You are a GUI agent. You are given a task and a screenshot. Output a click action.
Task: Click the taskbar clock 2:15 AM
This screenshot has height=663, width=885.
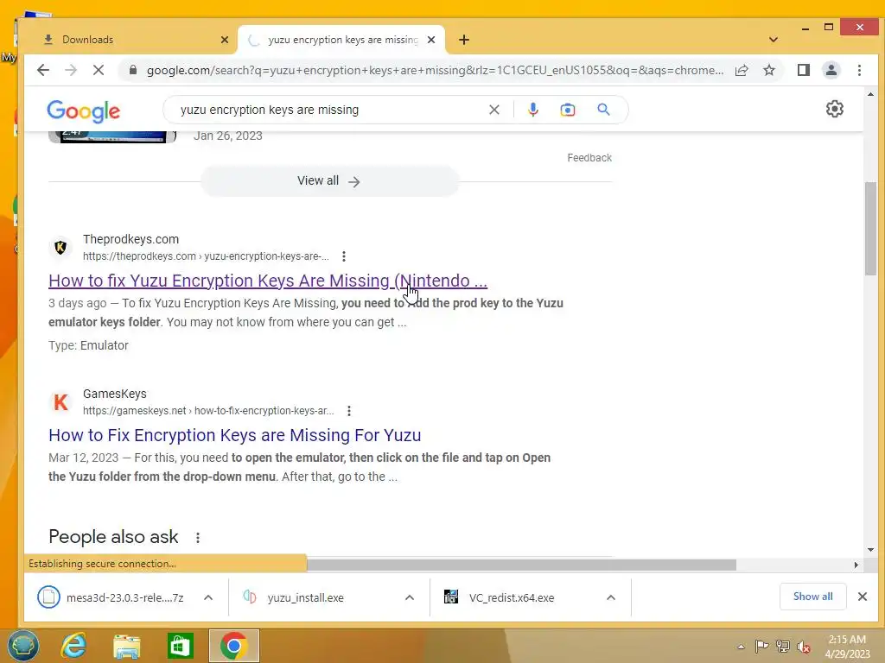pyautogui.click(x=847, y=640)
